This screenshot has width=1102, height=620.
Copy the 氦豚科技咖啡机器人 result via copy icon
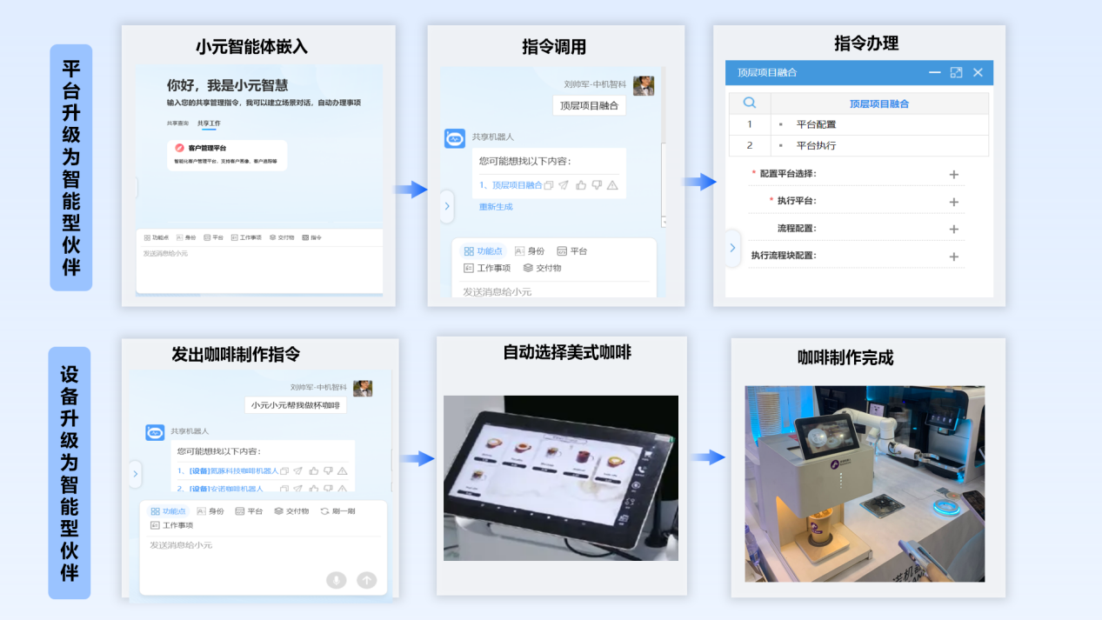point(284,471)
